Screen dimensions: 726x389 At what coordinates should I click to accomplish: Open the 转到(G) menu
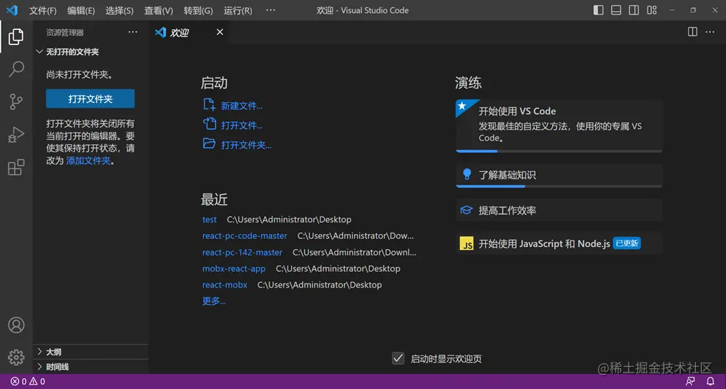[x=198, y=10]
